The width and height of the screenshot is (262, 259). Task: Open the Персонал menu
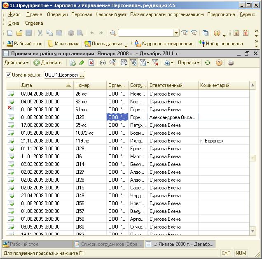(82, 14)
